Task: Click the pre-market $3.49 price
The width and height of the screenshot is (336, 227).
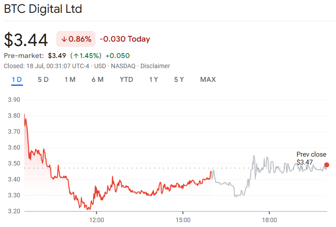Action: click(x=57, y=56)
